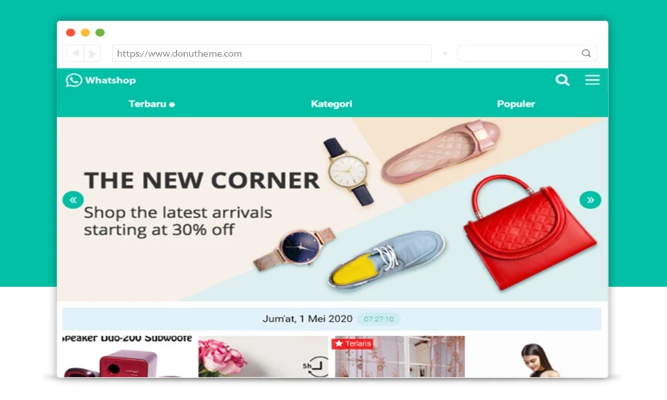Open the hamburger menu icon

pos(592,80)
